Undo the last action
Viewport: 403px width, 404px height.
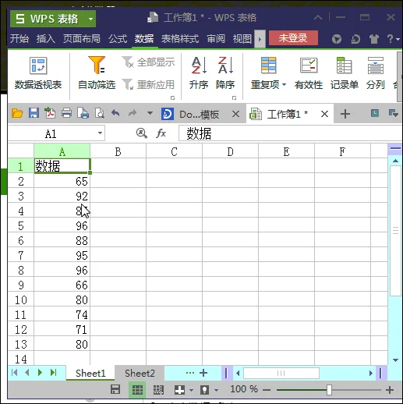[115, 113]
